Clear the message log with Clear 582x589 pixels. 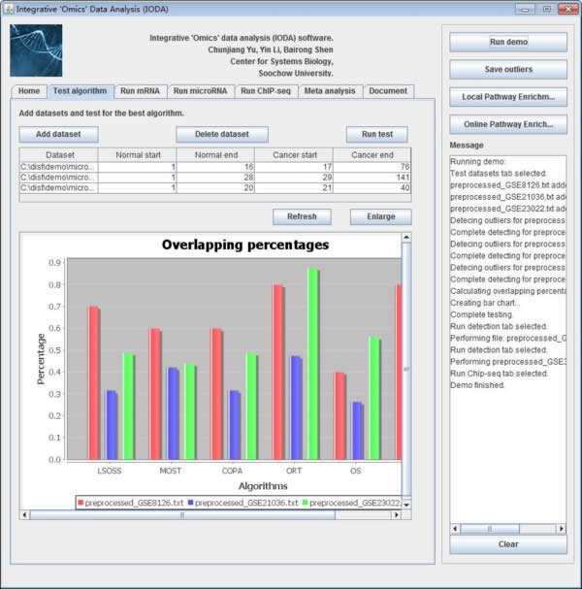[x=508, y=544]
